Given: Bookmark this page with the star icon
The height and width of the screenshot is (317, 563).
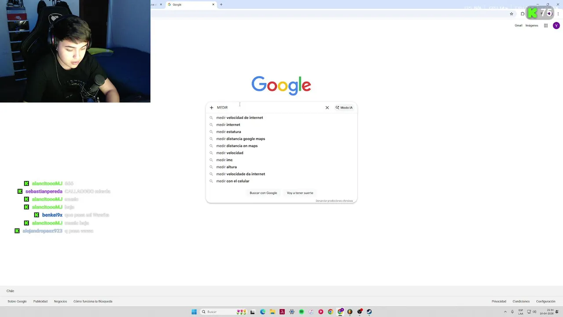Looking at the screenshot, I should pos(512,14).
